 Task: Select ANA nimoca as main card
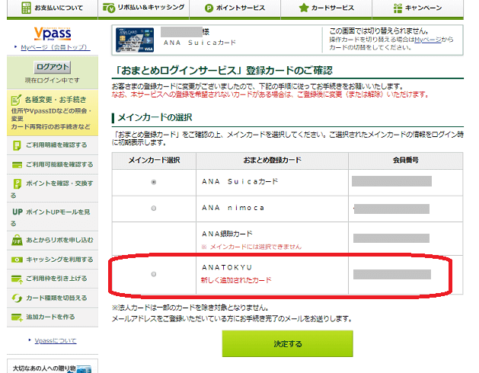click(154, 209)
